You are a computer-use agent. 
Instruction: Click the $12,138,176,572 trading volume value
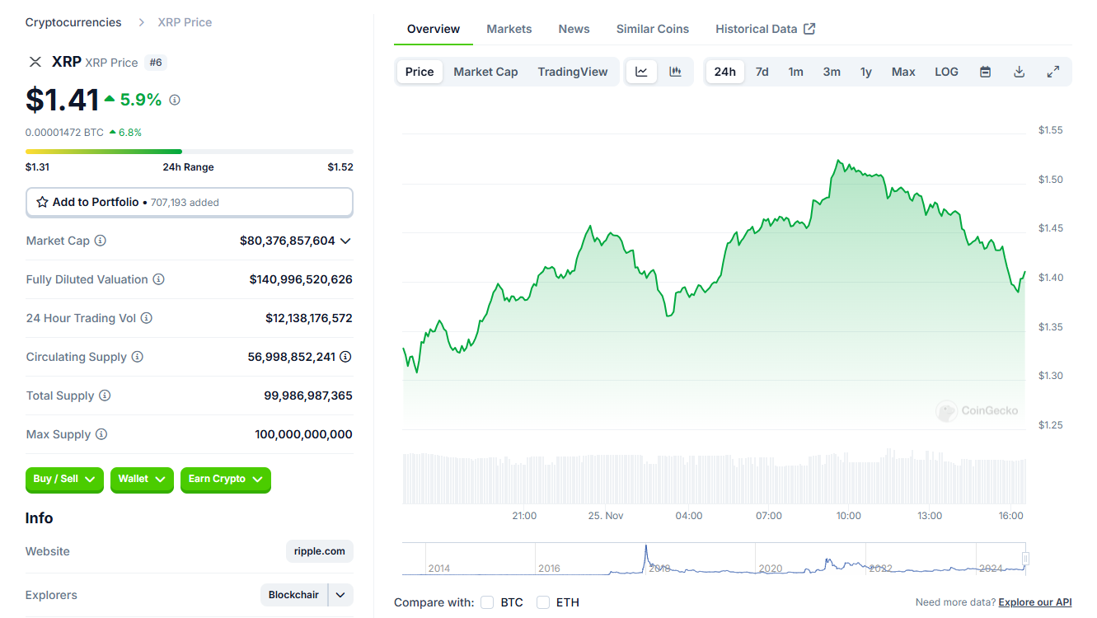(309, 318)
